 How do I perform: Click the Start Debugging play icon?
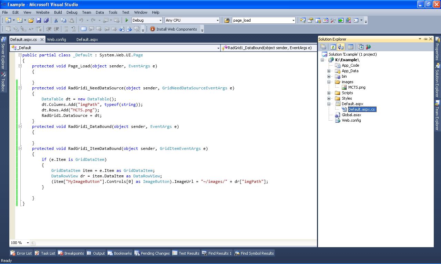[127, 20]
